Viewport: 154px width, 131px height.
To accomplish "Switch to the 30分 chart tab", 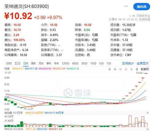I will click(x=84, y=63).
